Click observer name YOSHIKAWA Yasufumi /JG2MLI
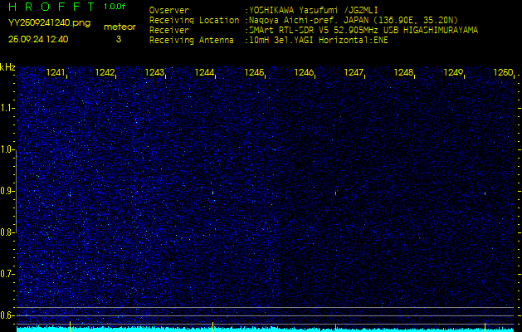Image resolution: width=522 pixels, height=332 pixels. pyautogui.click(x=314, y=10)
